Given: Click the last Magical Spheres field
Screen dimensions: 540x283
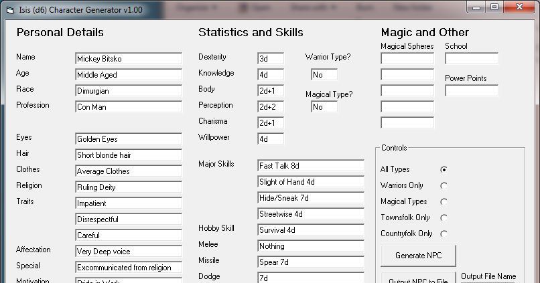Looking at the screenshot, I should point(407,122).
